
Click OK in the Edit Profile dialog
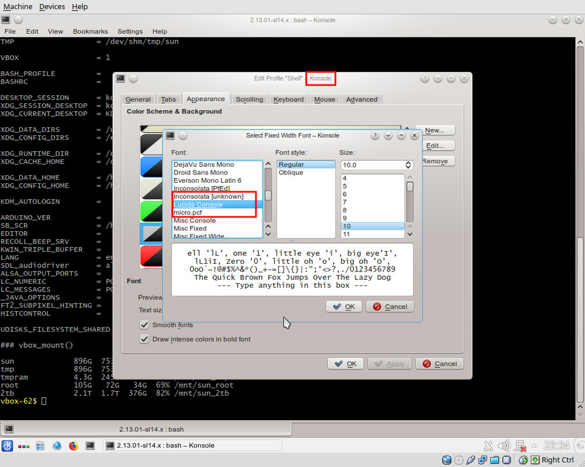[x=346, y=364]
